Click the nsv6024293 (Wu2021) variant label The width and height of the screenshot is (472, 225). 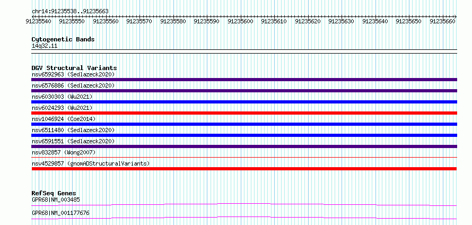62,108
